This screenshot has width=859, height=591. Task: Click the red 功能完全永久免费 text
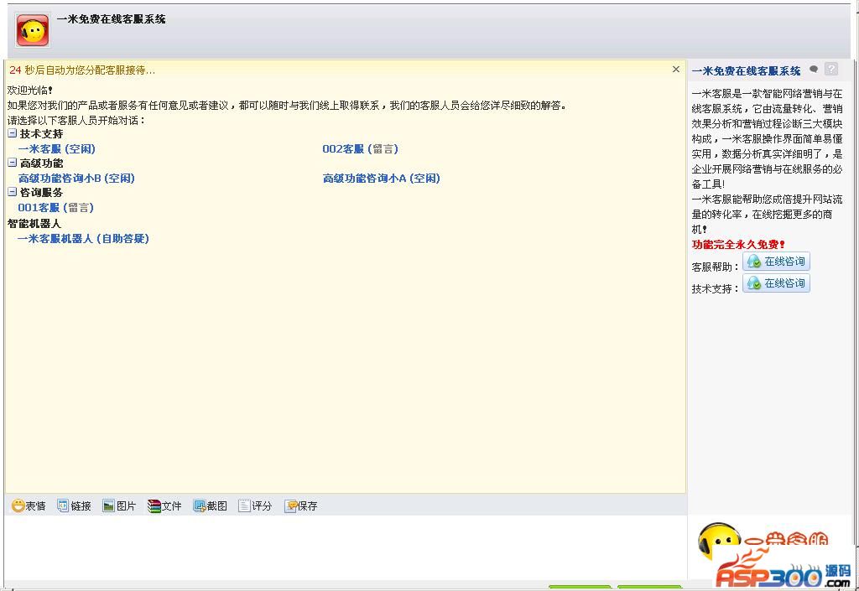coord(738,245)
